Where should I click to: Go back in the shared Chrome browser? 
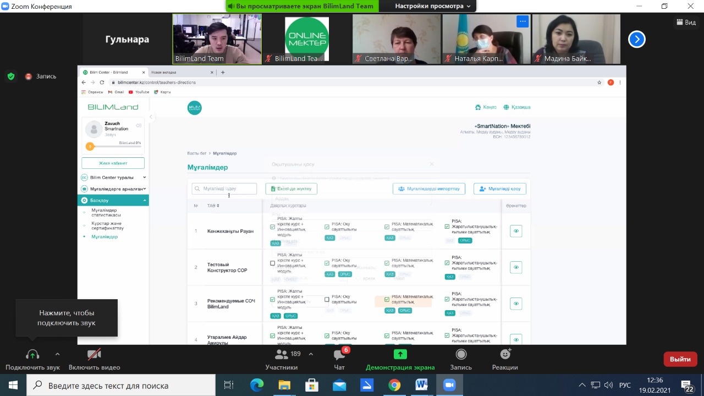pyautogui.click(x=85, y=82)
